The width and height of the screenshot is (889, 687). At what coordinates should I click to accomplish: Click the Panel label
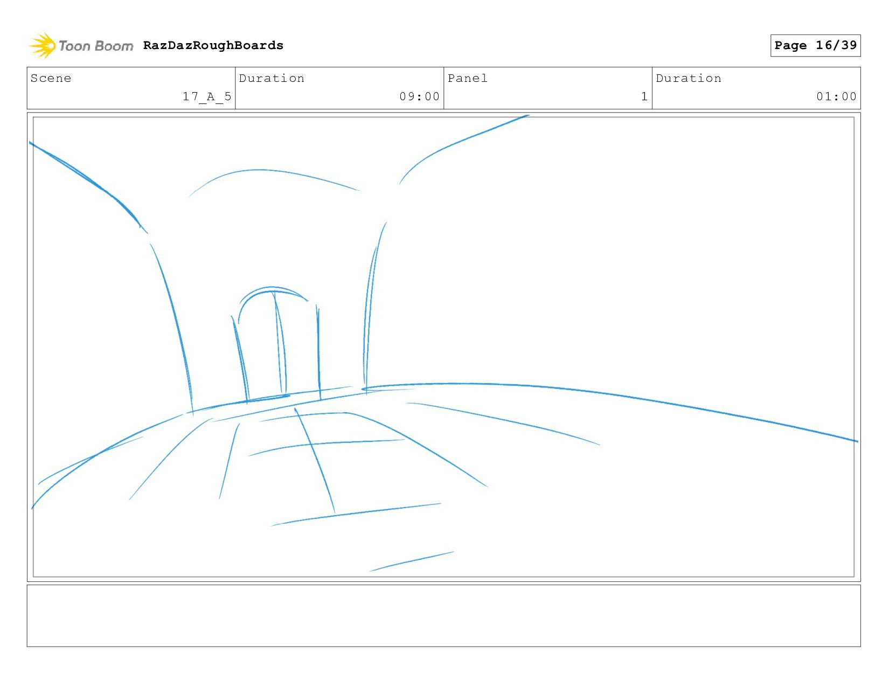pyautogui.click(x=468, y=78)
